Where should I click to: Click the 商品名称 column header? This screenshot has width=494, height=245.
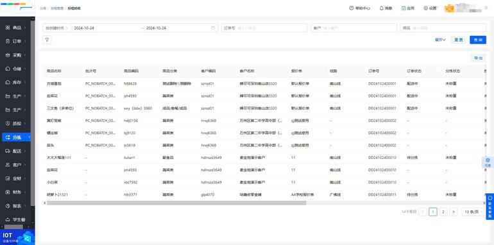click(54, 71)
